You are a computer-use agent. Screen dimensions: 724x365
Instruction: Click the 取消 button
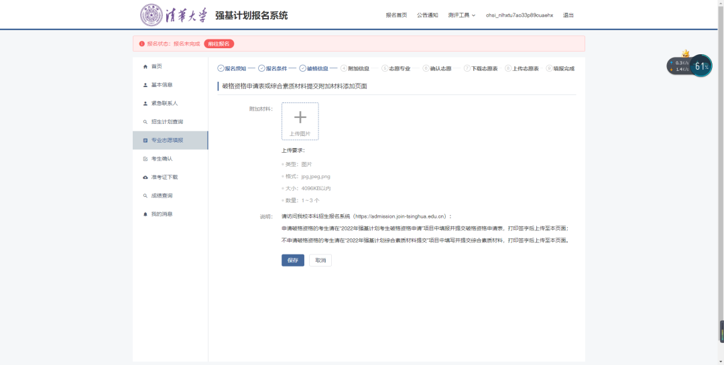pos(320,261)
